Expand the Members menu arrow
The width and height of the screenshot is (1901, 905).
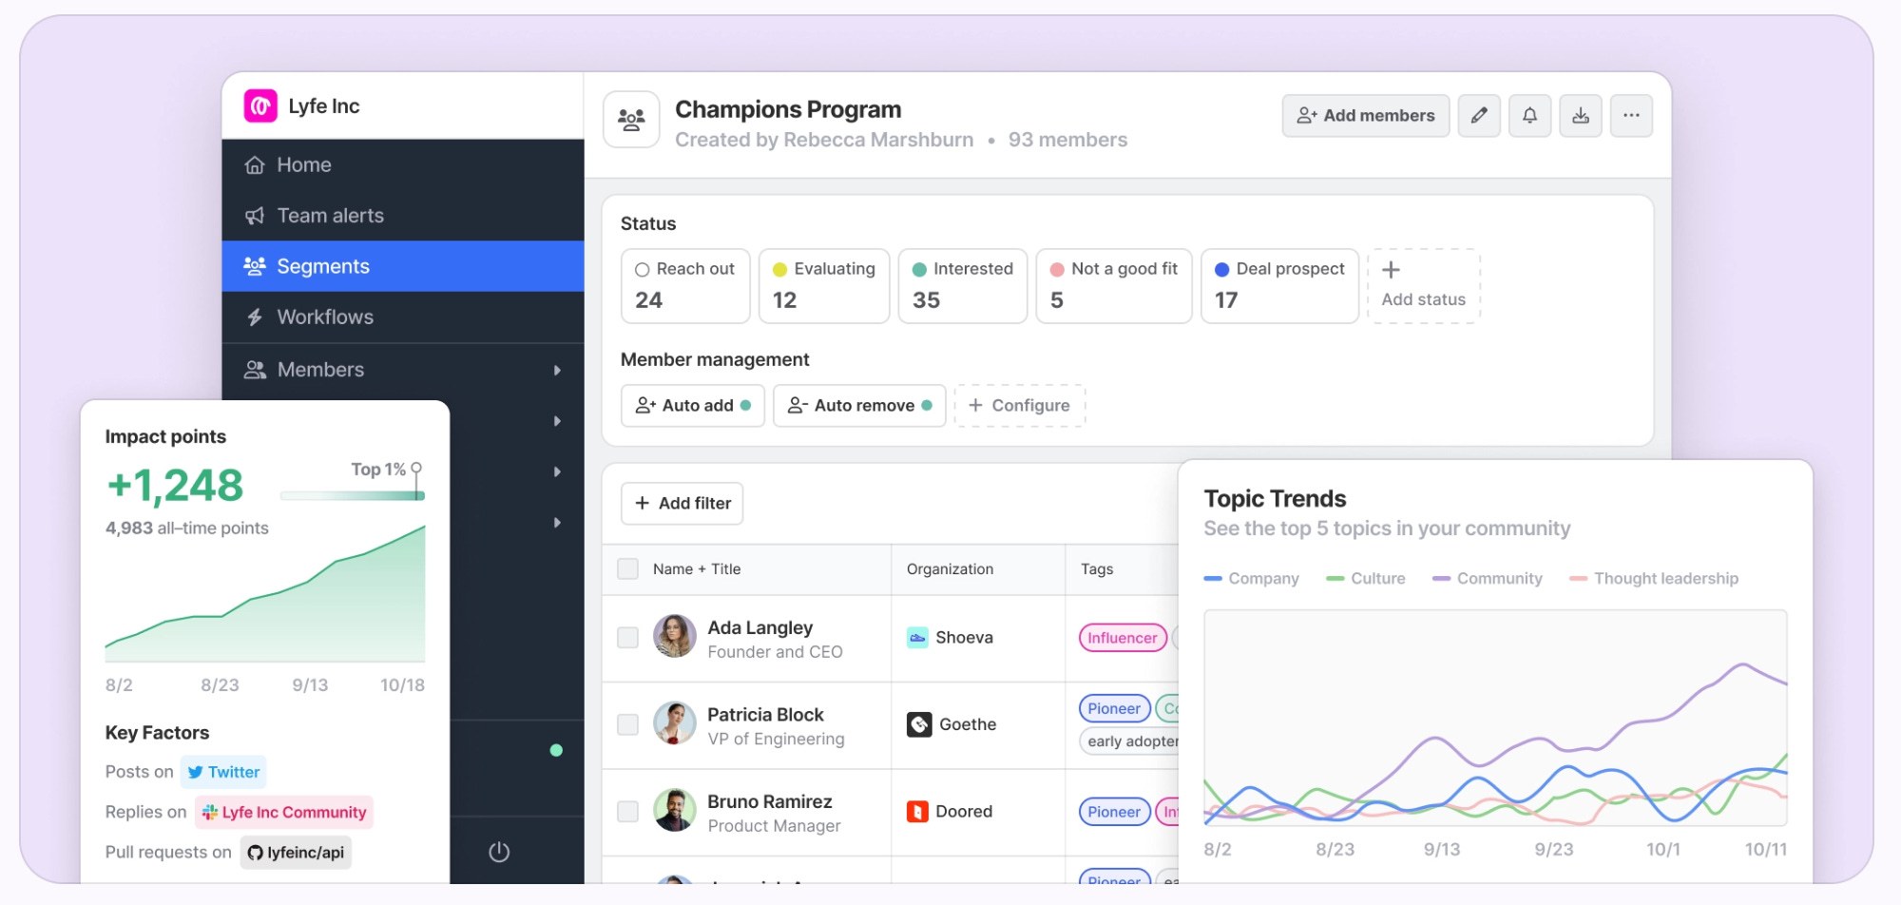coord(558,370)
